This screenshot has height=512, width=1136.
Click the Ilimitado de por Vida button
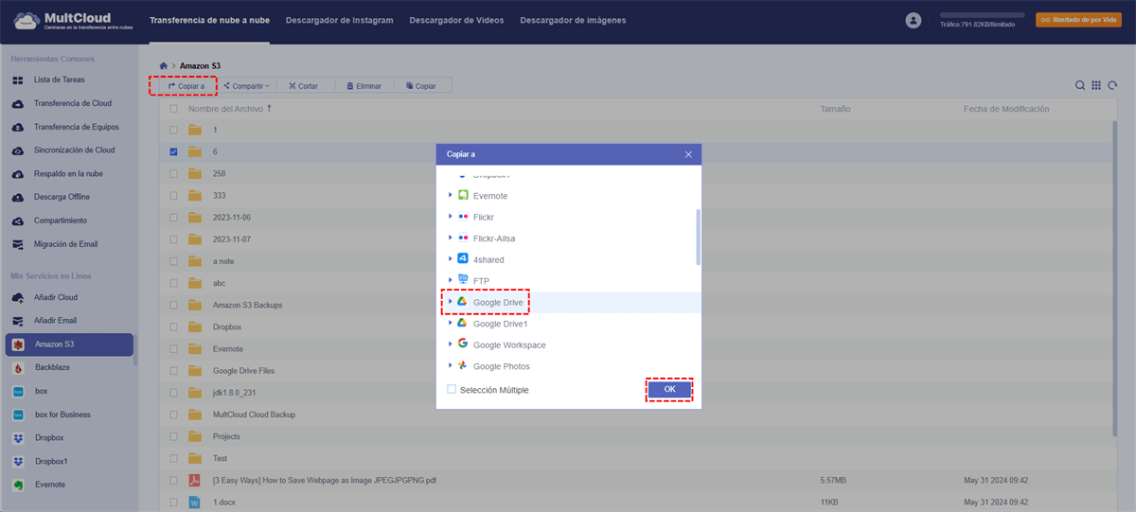(1078, 20)
